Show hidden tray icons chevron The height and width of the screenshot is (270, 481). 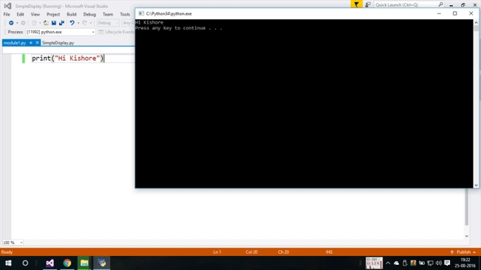[x=388, y=263]
